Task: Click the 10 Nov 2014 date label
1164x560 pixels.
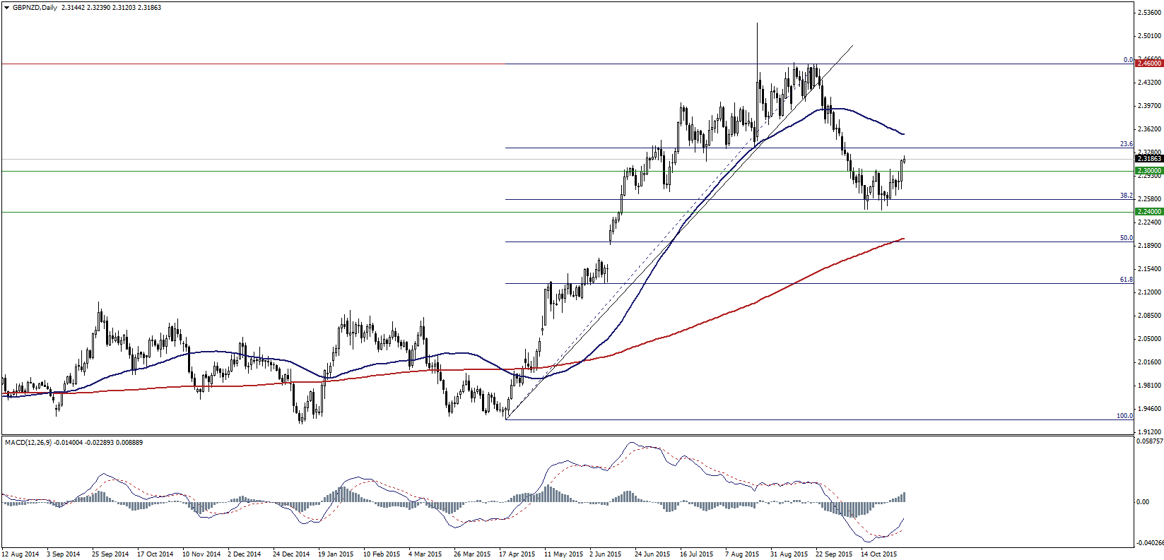Action: point(201,554)
